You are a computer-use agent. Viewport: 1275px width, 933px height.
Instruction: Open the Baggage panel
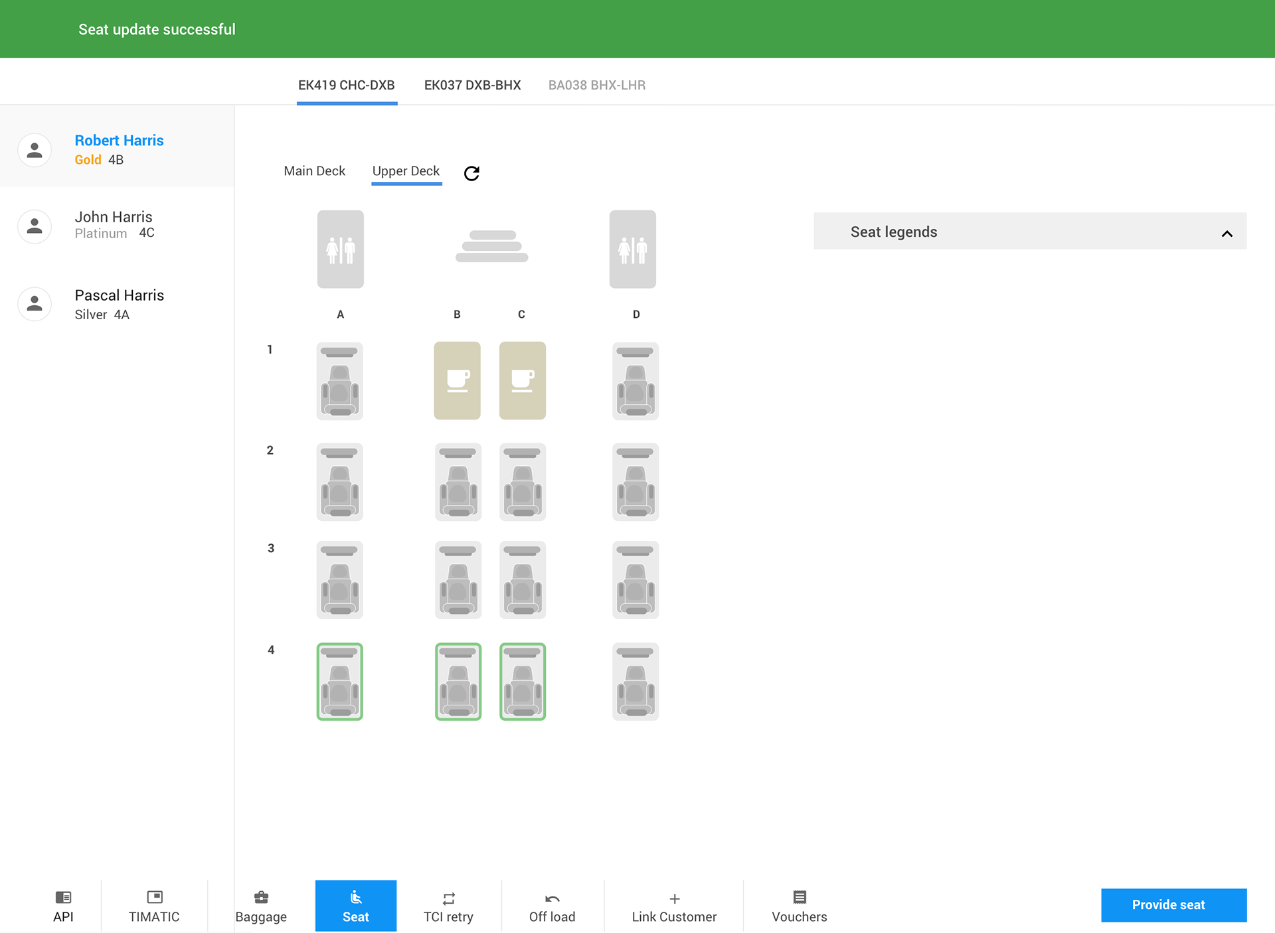(x=261, y=906)
